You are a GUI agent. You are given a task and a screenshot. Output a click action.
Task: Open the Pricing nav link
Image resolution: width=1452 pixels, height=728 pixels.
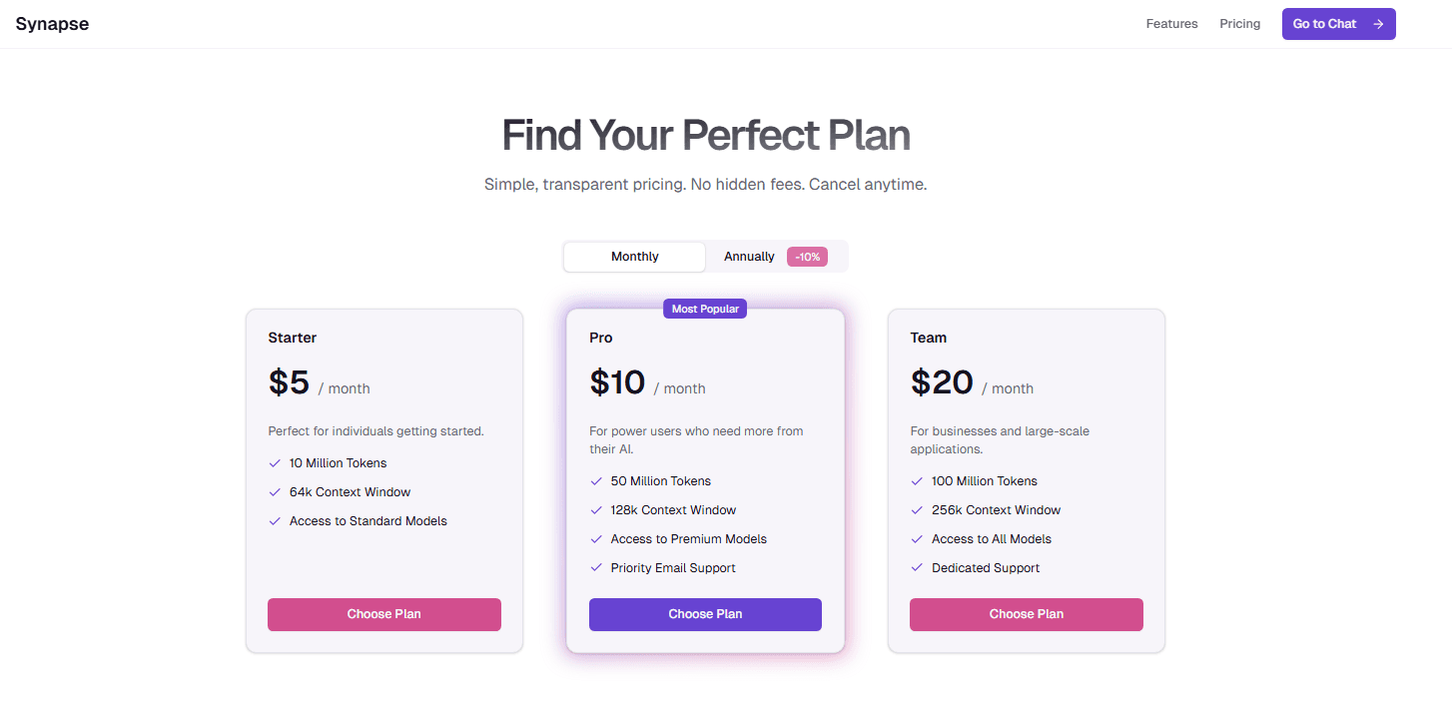point(1239,24)
